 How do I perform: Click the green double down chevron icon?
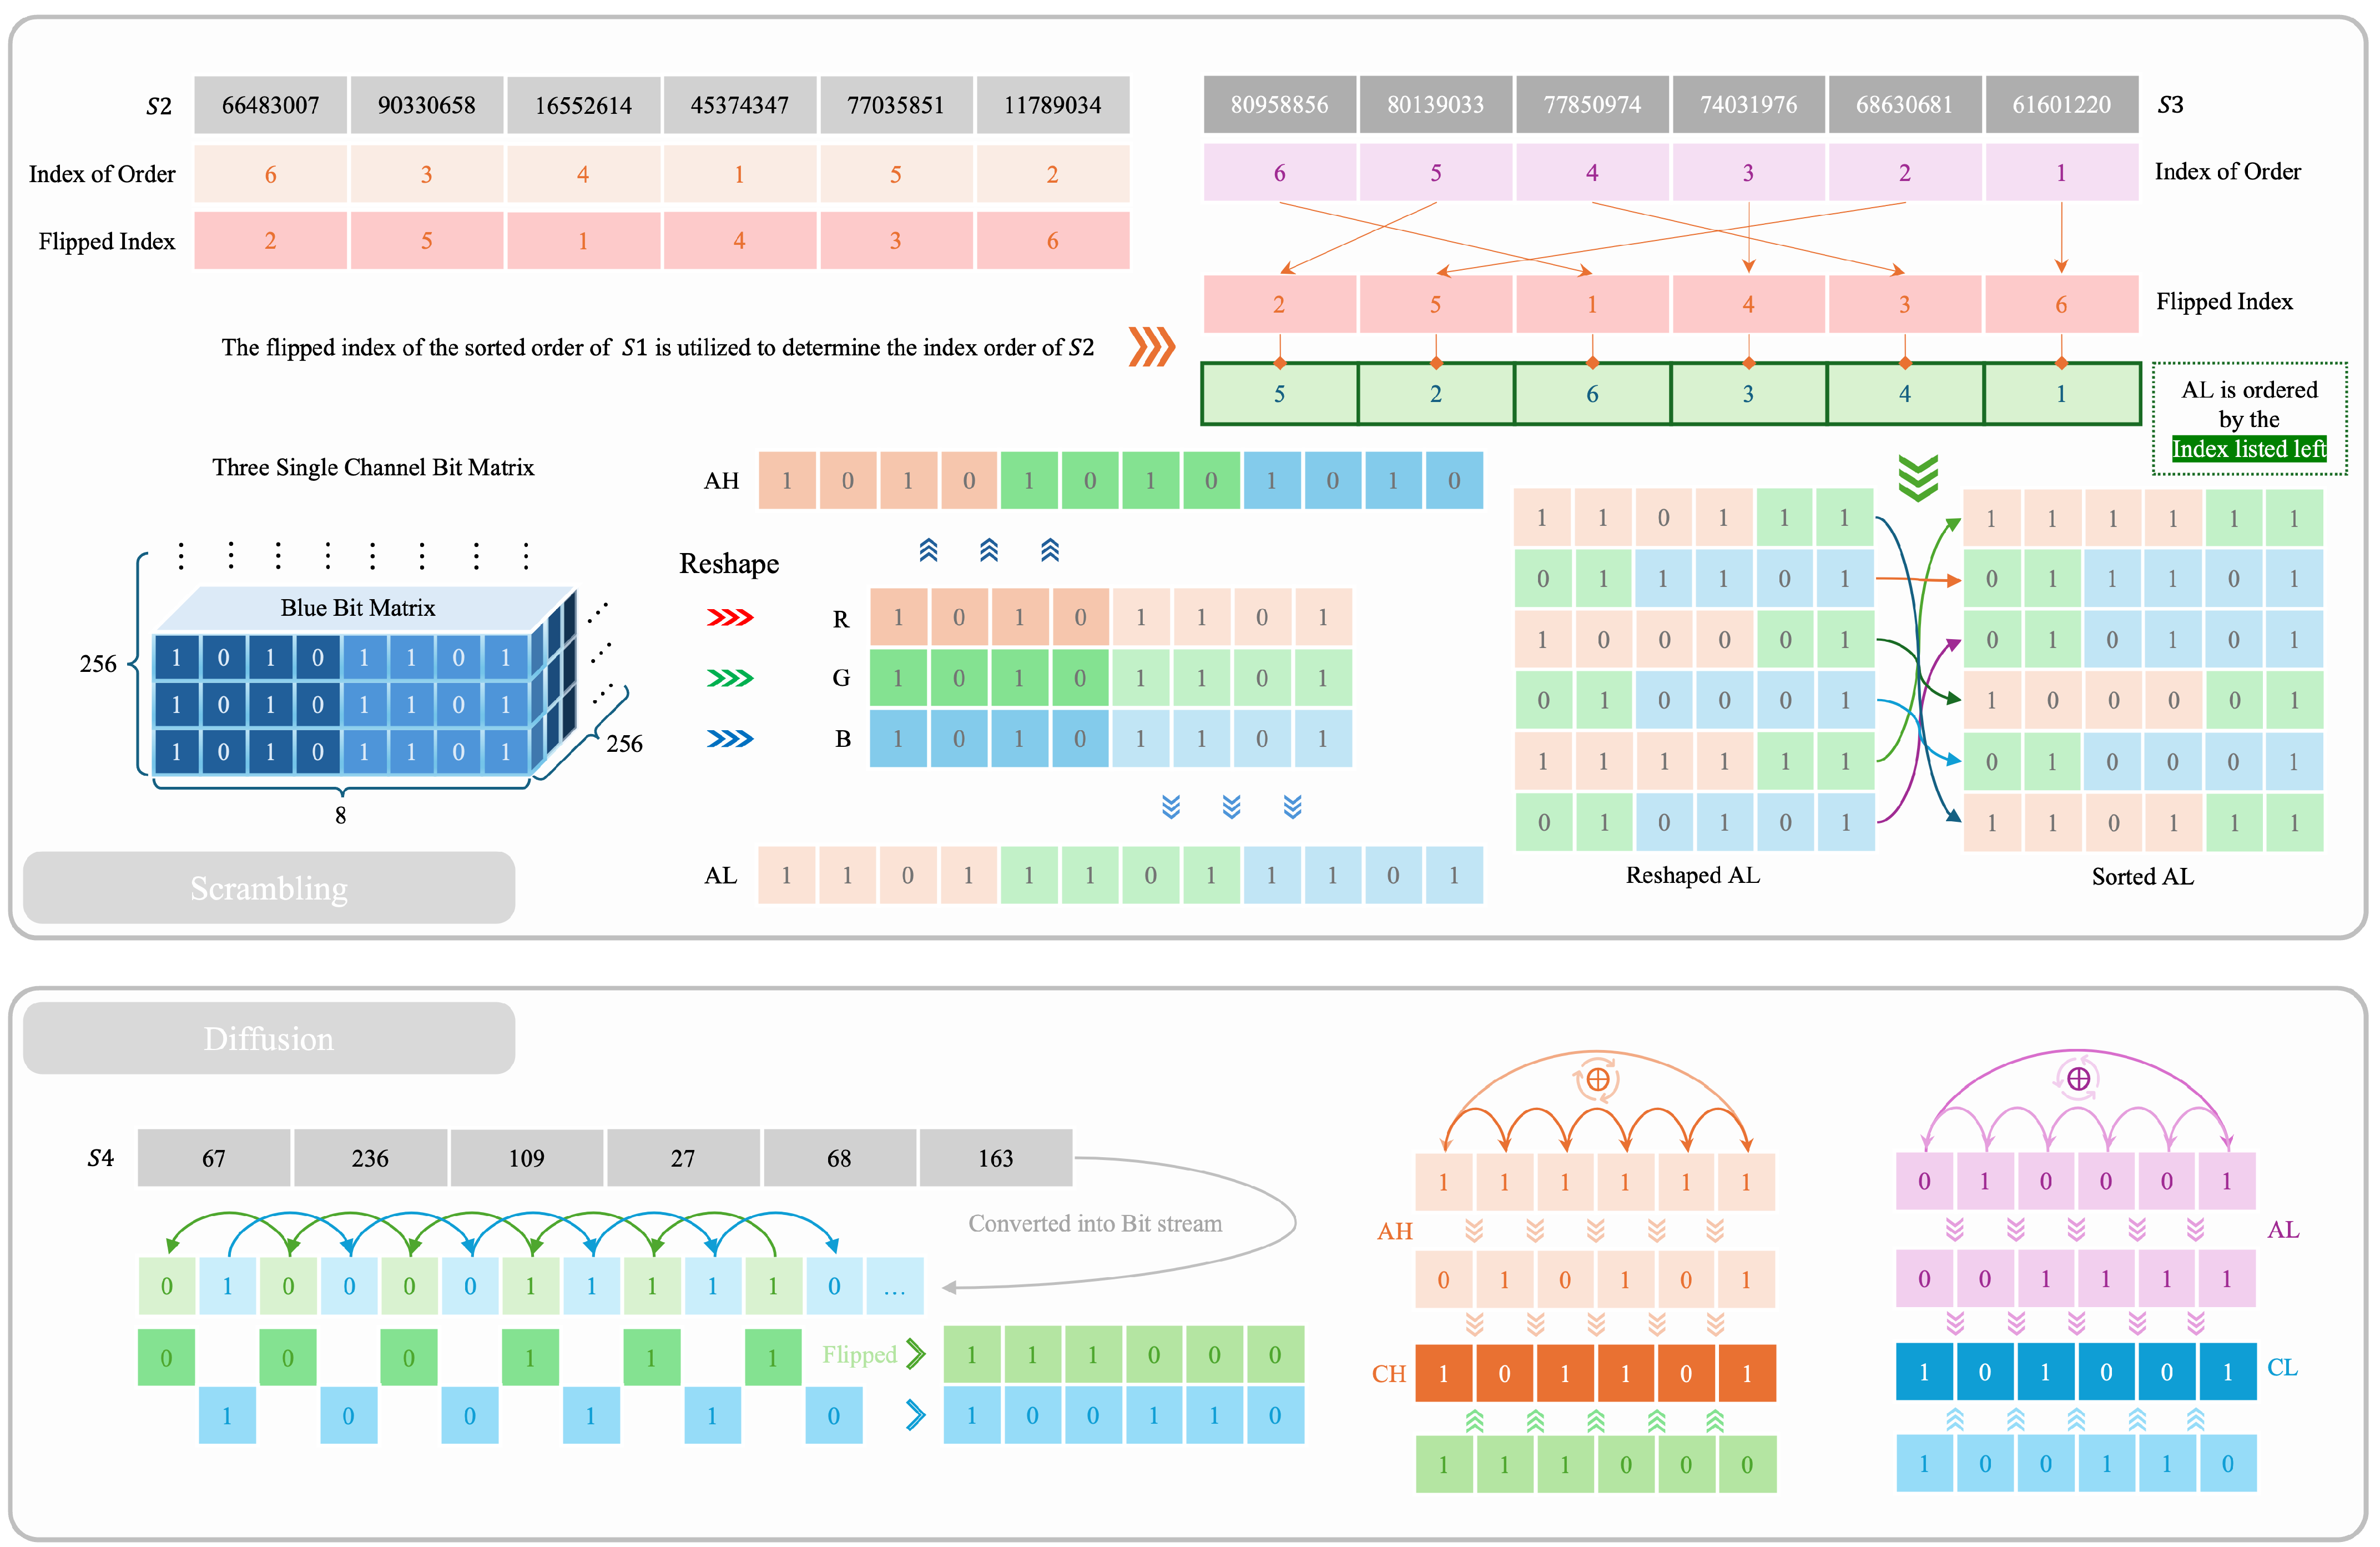1917,478
